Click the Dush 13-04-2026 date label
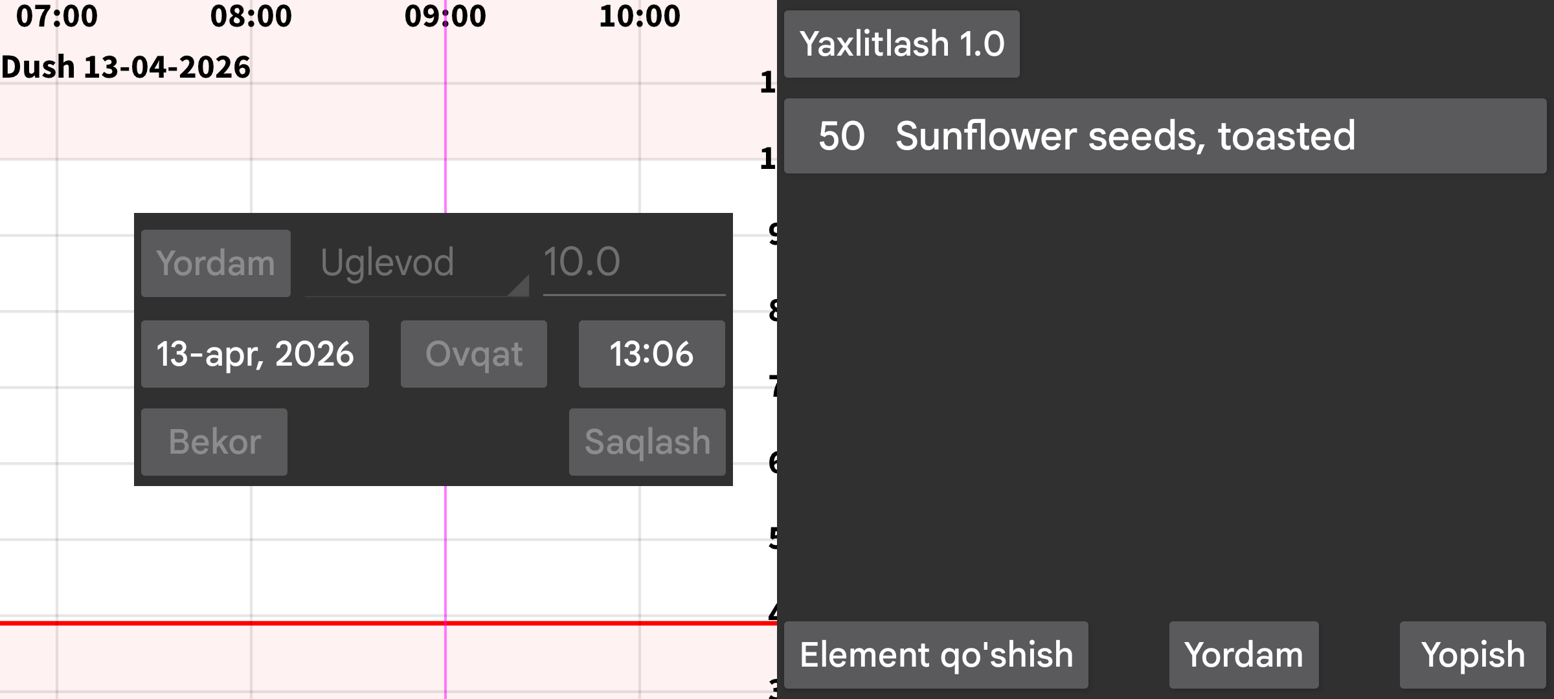Viewport: 1554px width, 699px height. 126,67
